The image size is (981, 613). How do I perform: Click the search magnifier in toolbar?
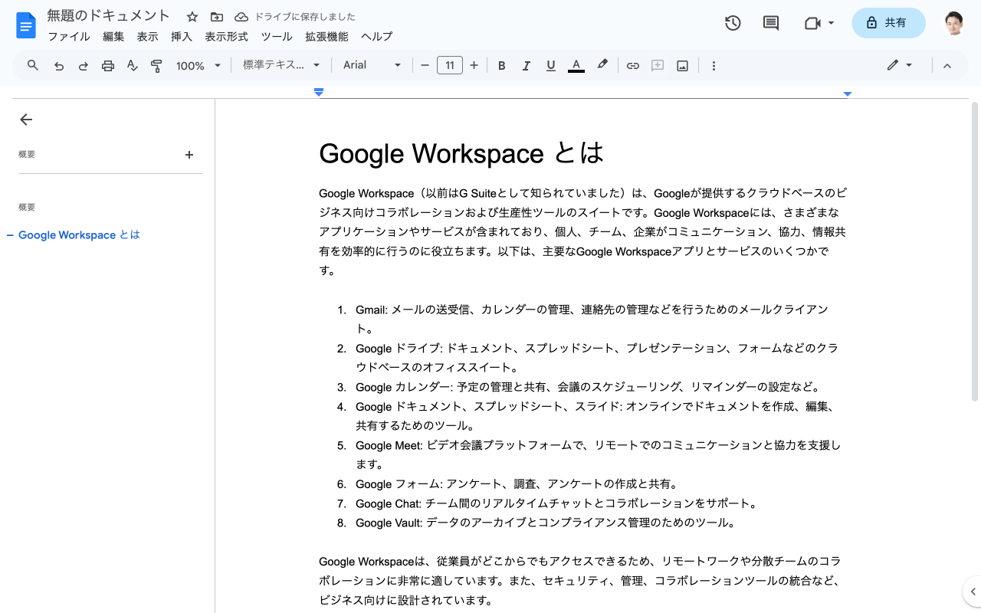[33, 66]
